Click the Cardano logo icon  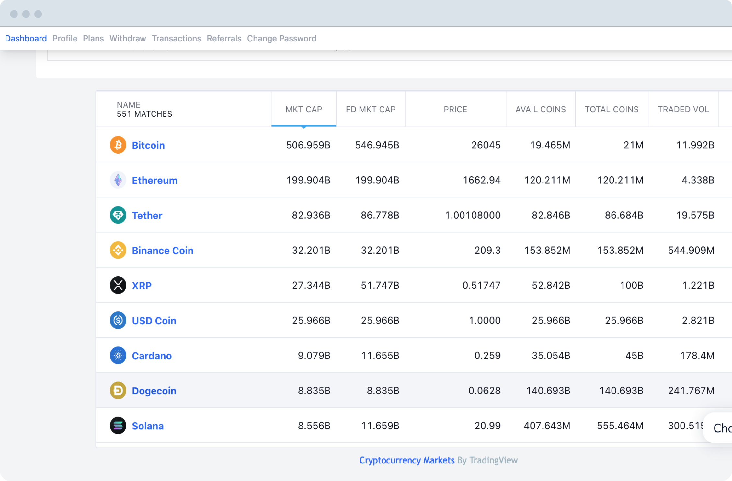118,356
